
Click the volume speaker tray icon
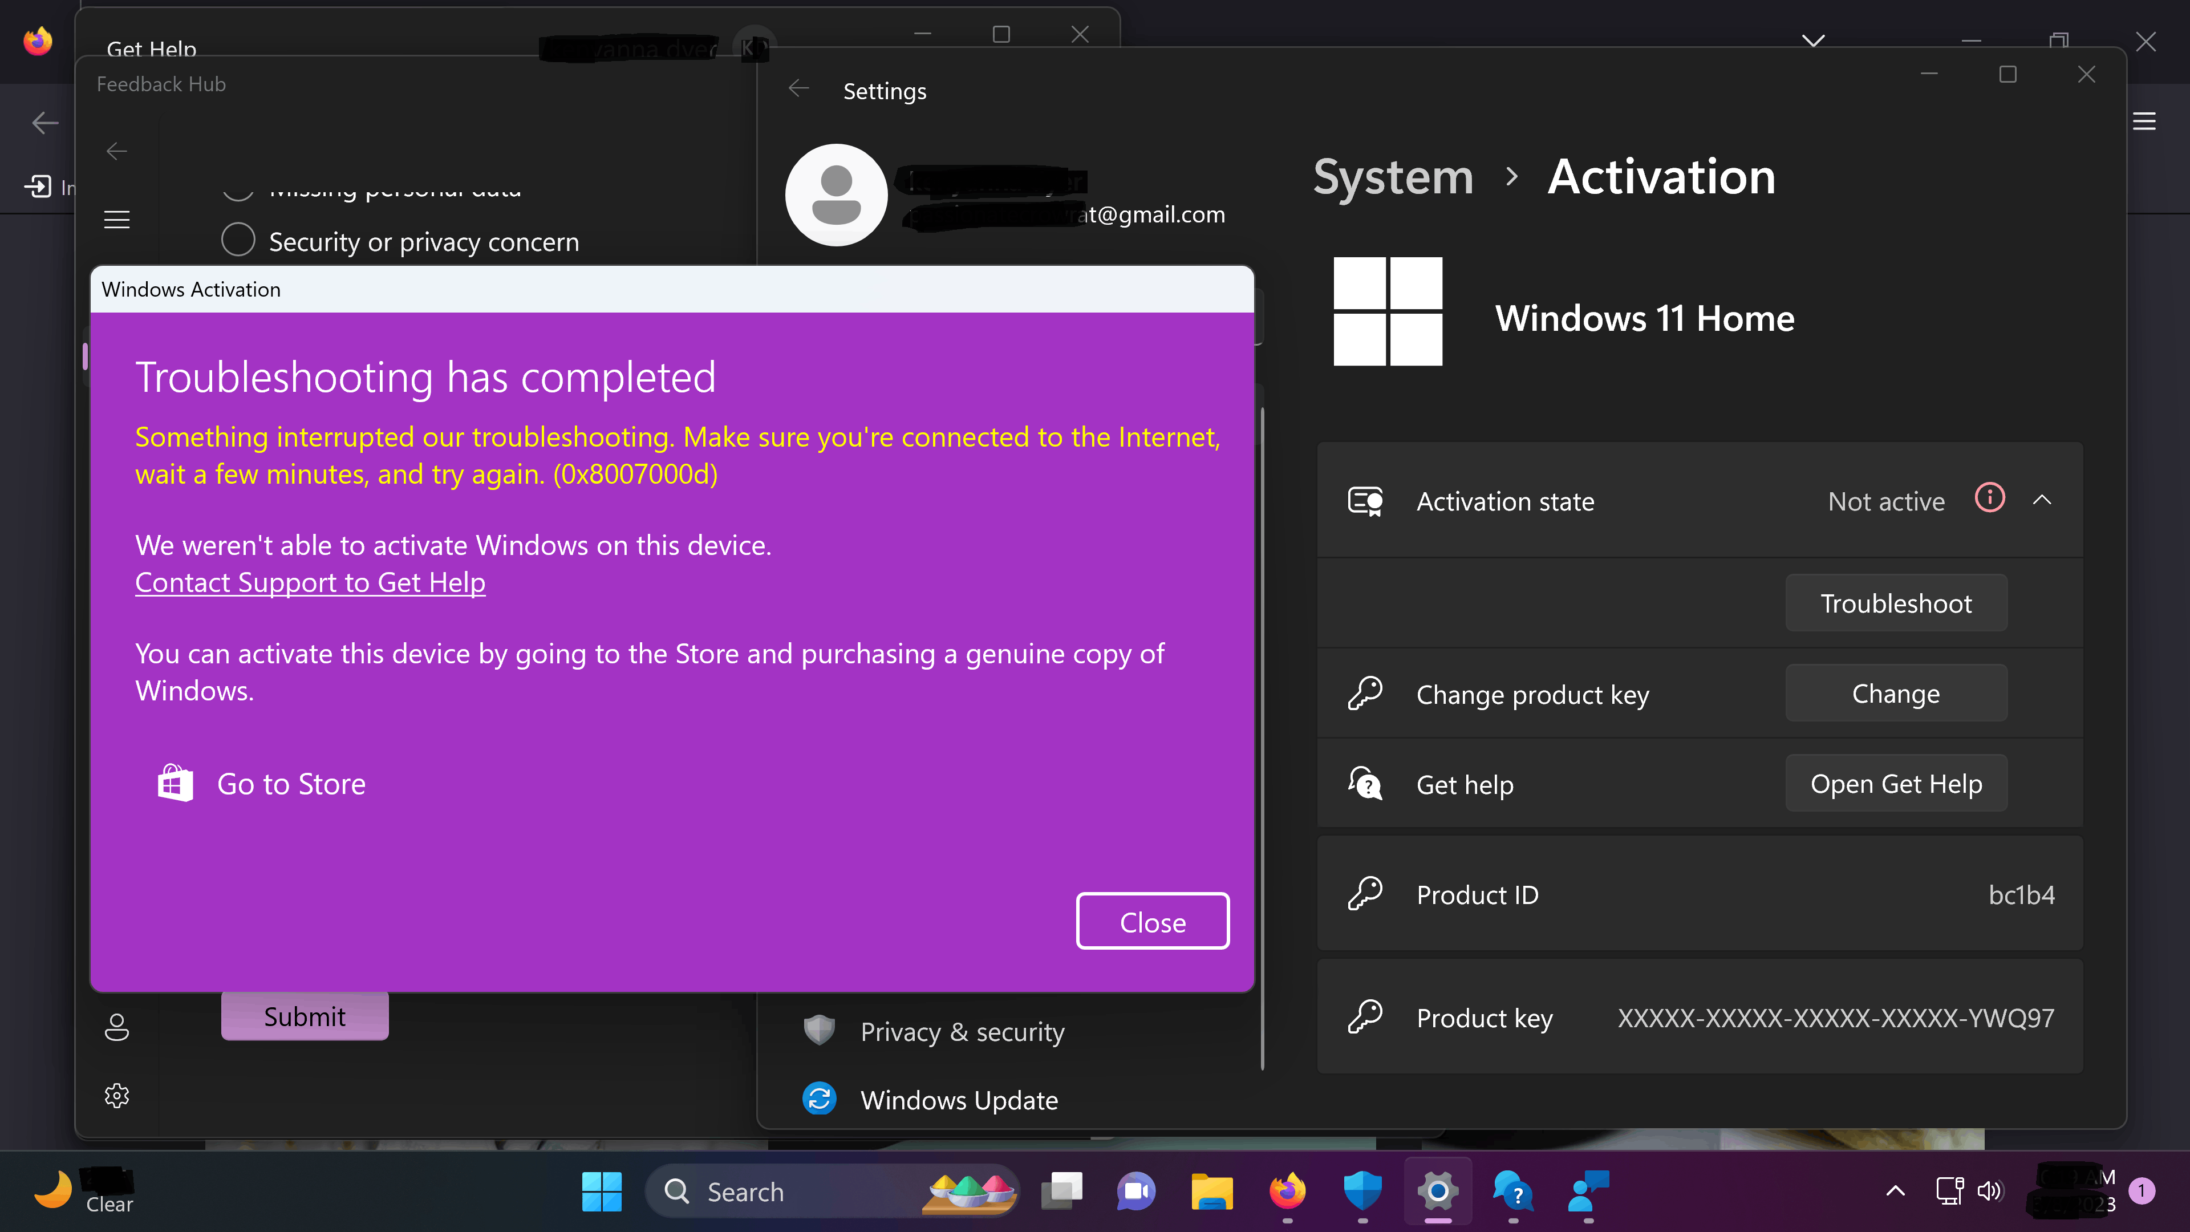(x=1989, y=1192)
